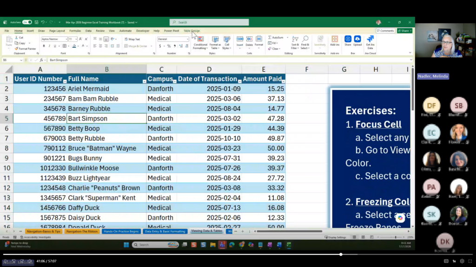
Task: Click the Insert cells icon
Action: point(240,39)
